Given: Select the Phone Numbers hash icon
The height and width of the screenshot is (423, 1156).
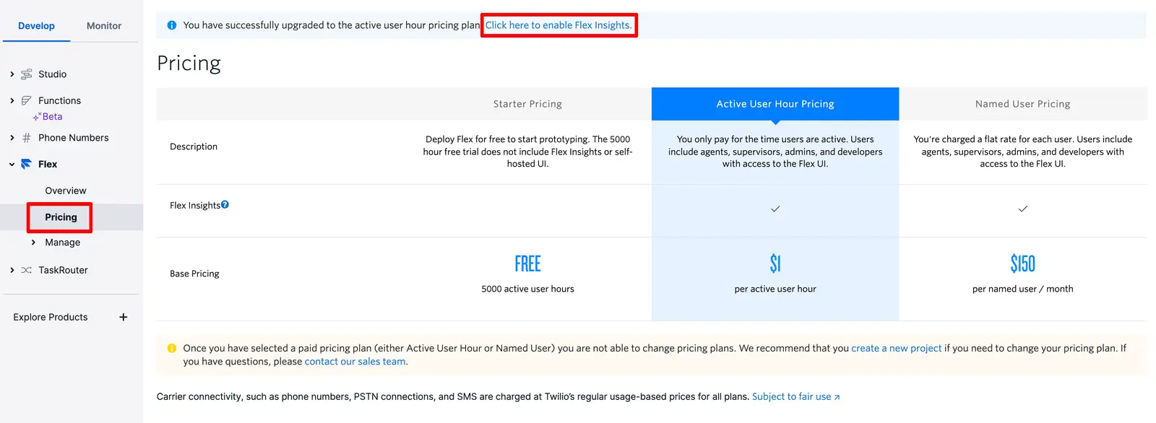Looking at the screenshot, I should click(x=27, y=138).
